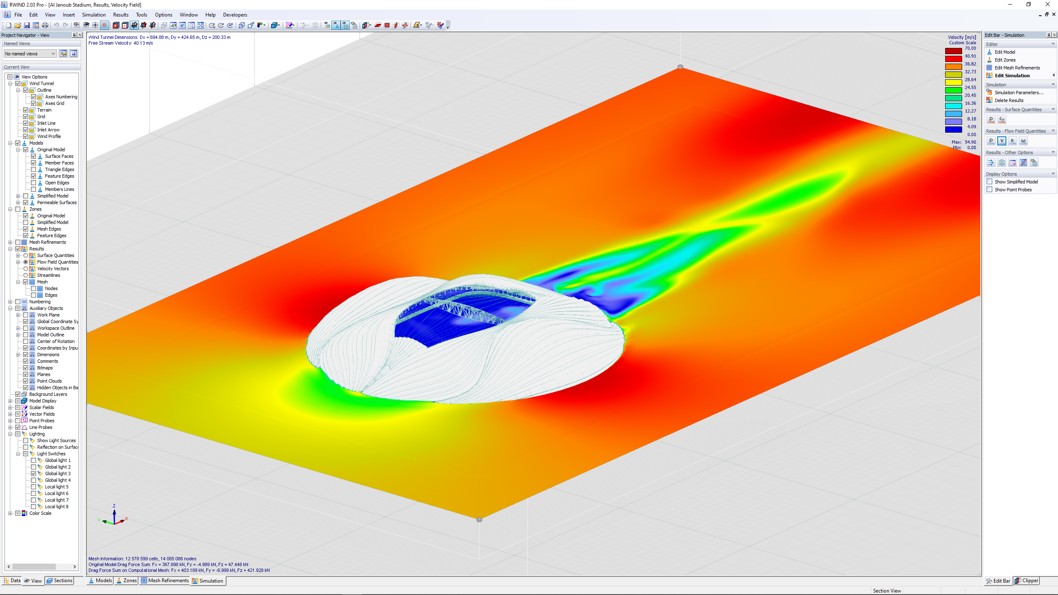Screen dimensions: 1058x595
Task: Click the yellow 28.64 legend color swatch
Action: coord(953,83)
